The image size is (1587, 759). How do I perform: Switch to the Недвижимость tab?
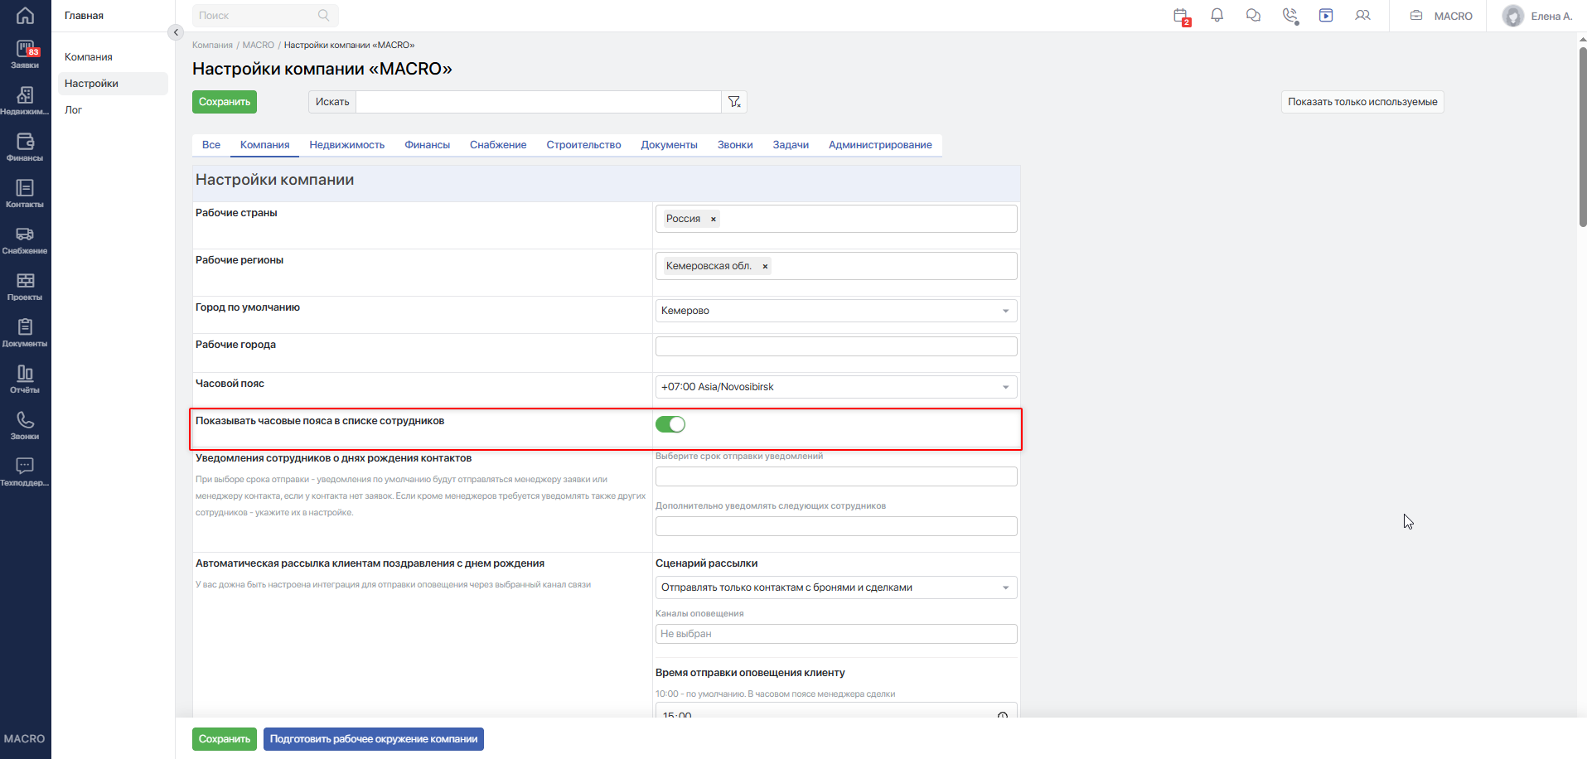coord(347,145)
